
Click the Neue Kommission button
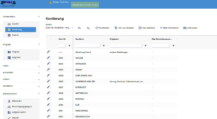(169, 28)
